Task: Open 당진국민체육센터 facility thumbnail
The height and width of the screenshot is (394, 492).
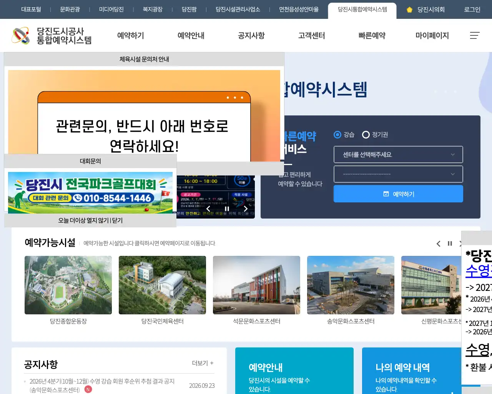Action: [163, 285]
